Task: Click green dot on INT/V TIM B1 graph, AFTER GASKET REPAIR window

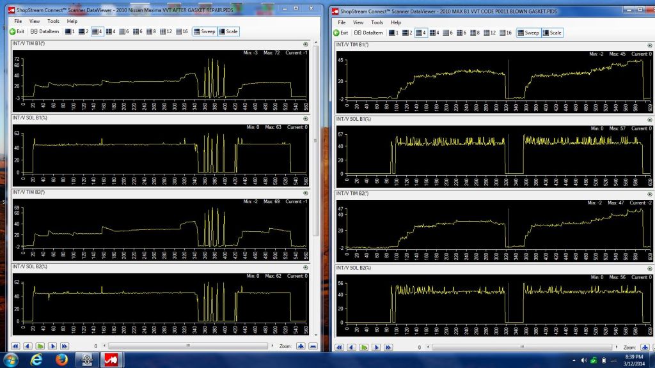Action: pos(305,44)
